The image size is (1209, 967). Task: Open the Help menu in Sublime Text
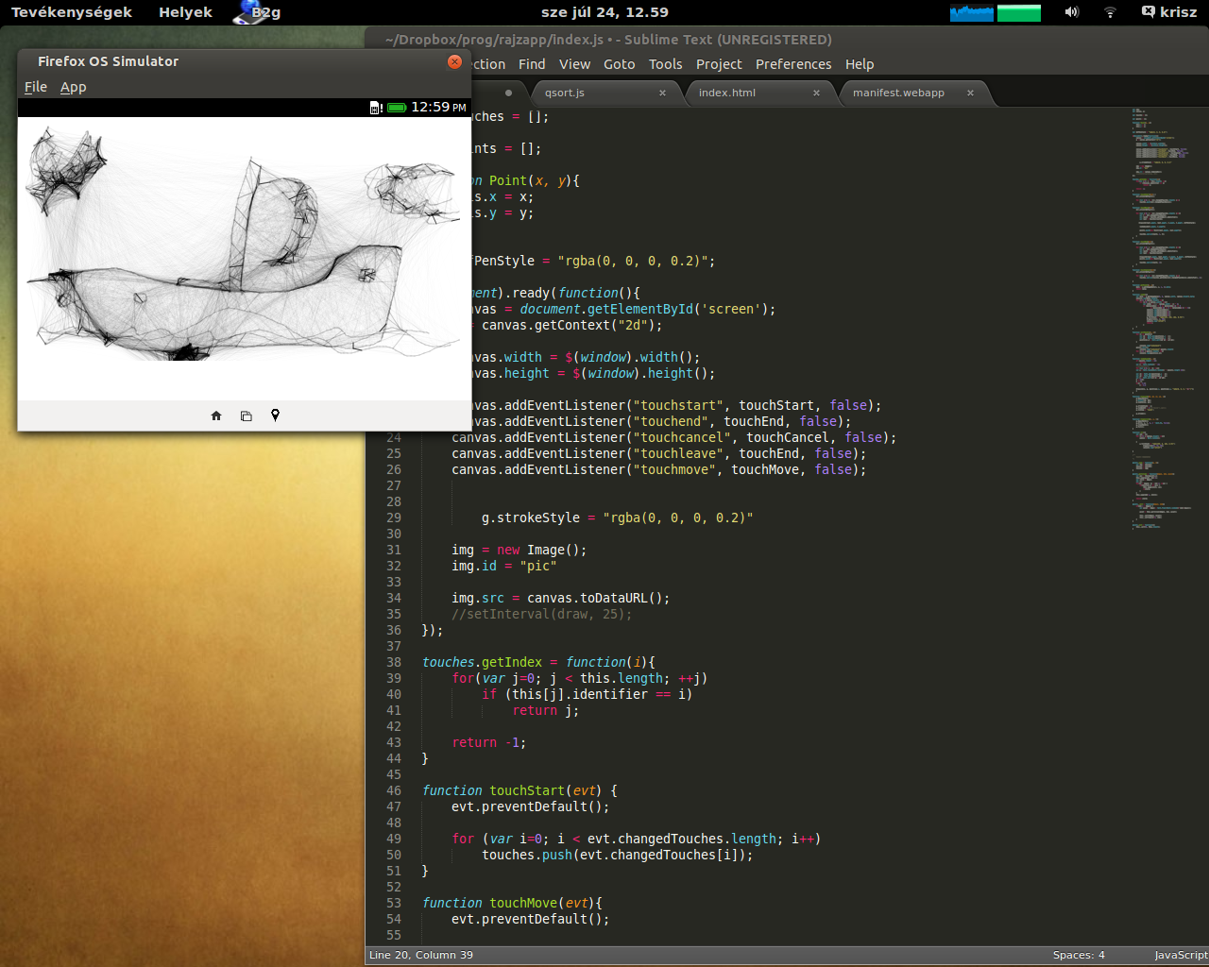[x=860, y=64]
